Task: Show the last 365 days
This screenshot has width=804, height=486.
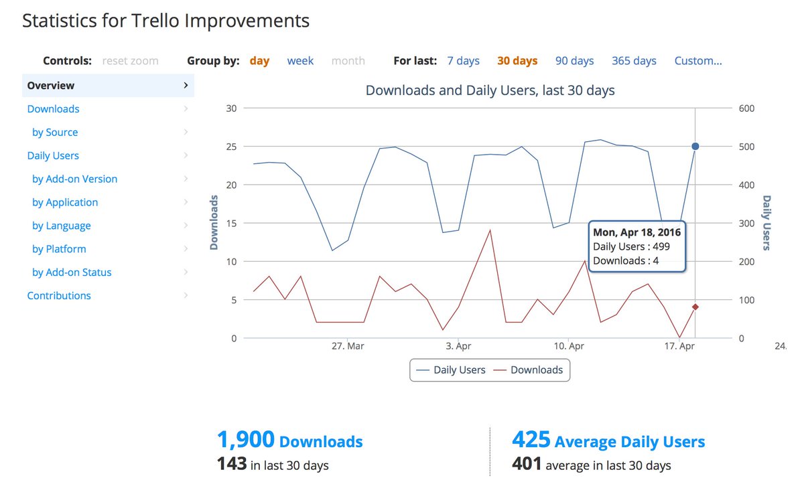Action: (x=634, y=61)
